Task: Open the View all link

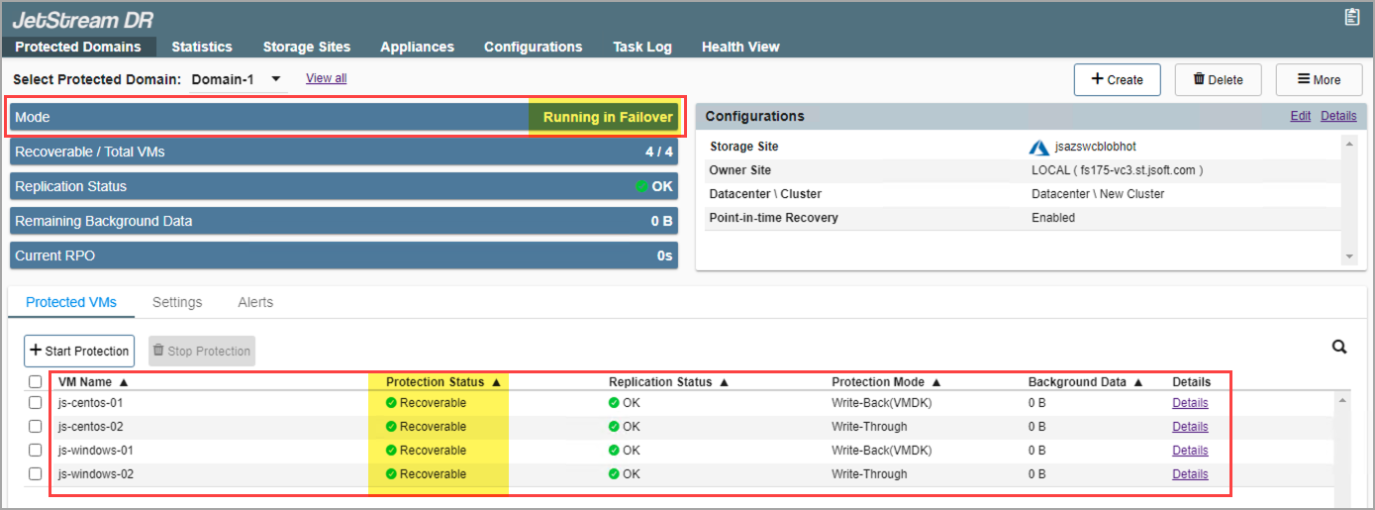Action: coord(326,78)
